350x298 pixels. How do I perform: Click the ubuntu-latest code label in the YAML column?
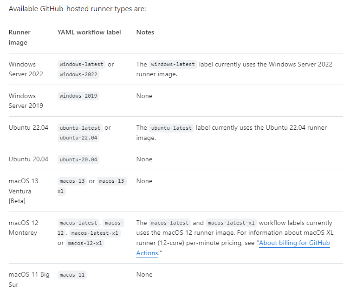coord(80,128)
